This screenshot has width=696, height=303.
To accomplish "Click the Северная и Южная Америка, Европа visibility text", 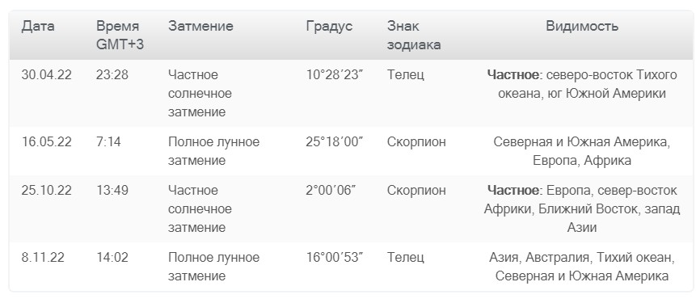I will [582, 151].
